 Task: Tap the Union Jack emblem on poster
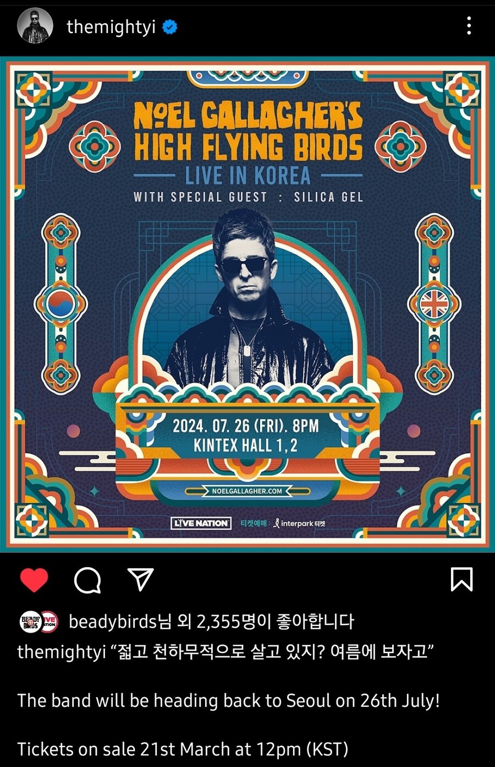point(435,304)
